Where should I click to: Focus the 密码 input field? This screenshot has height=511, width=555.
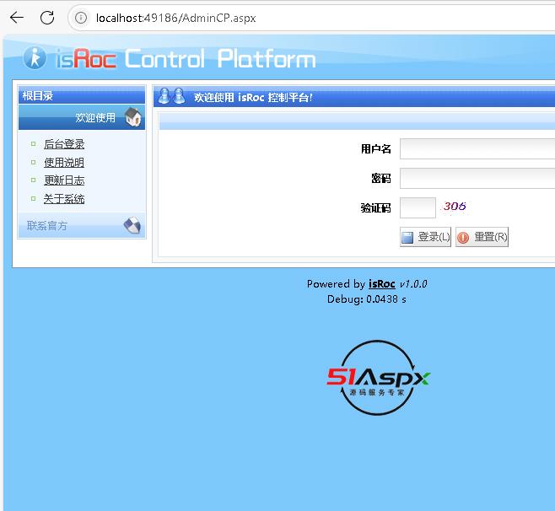tap(477, 179)
